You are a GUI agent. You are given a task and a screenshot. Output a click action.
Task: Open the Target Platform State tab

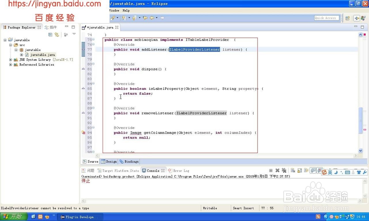[118, 171]
